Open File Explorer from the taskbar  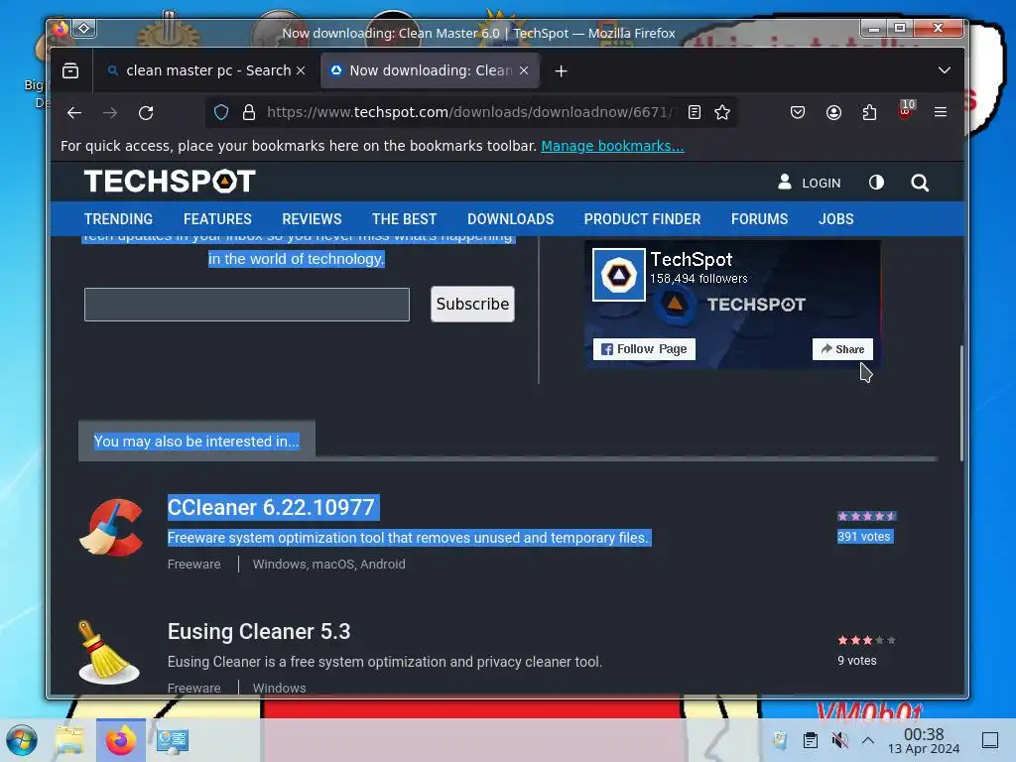[x=69, y=740]
